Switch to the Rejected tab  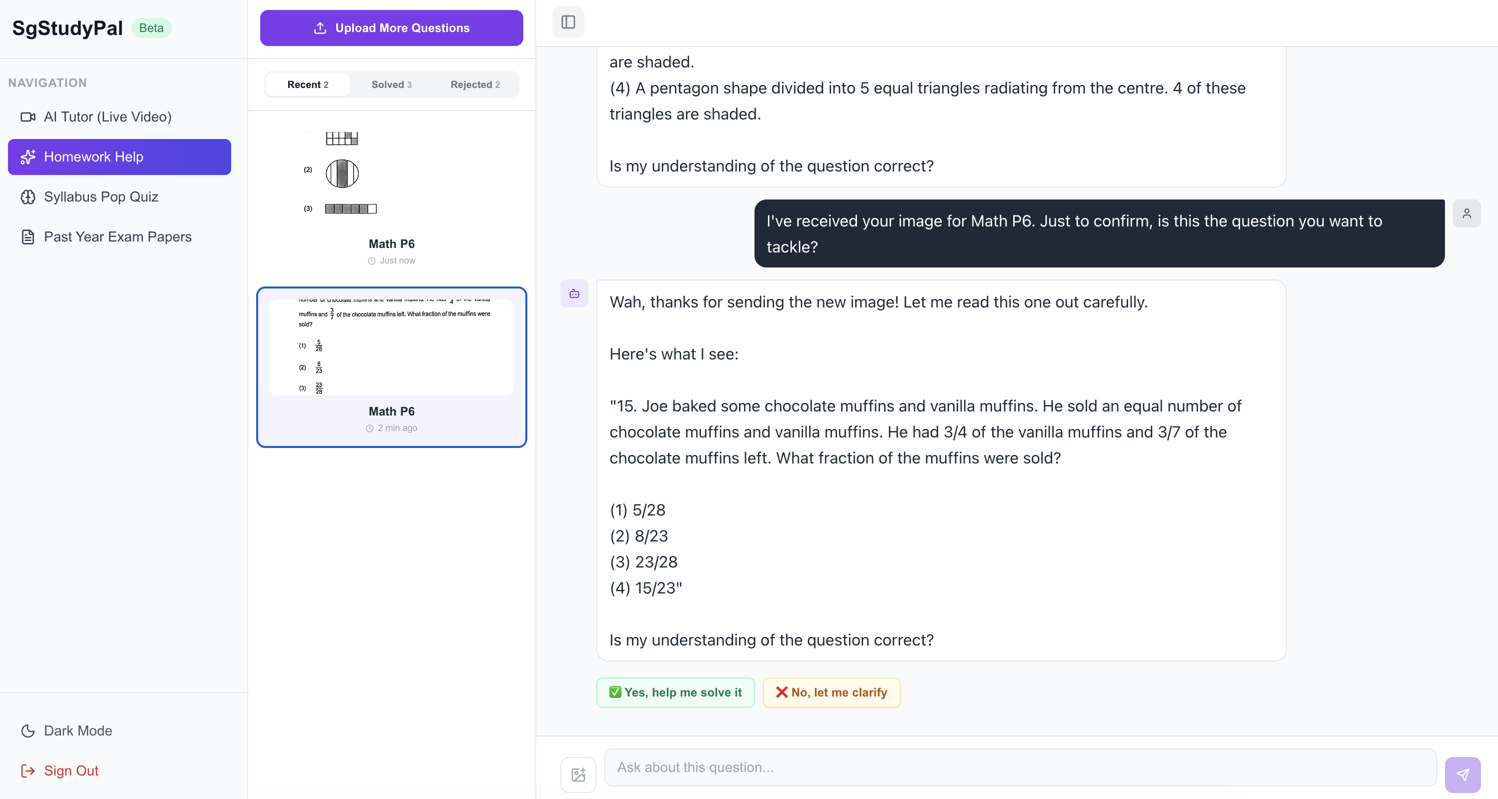click(x=474, y=85)
